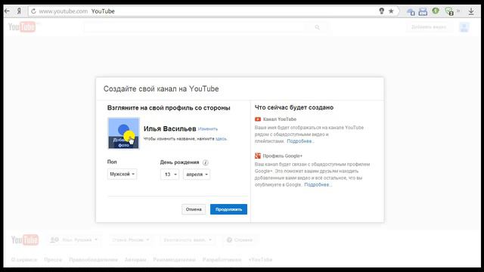
Task: Open the account avatar in the top right
Action: tap(464, 27)
